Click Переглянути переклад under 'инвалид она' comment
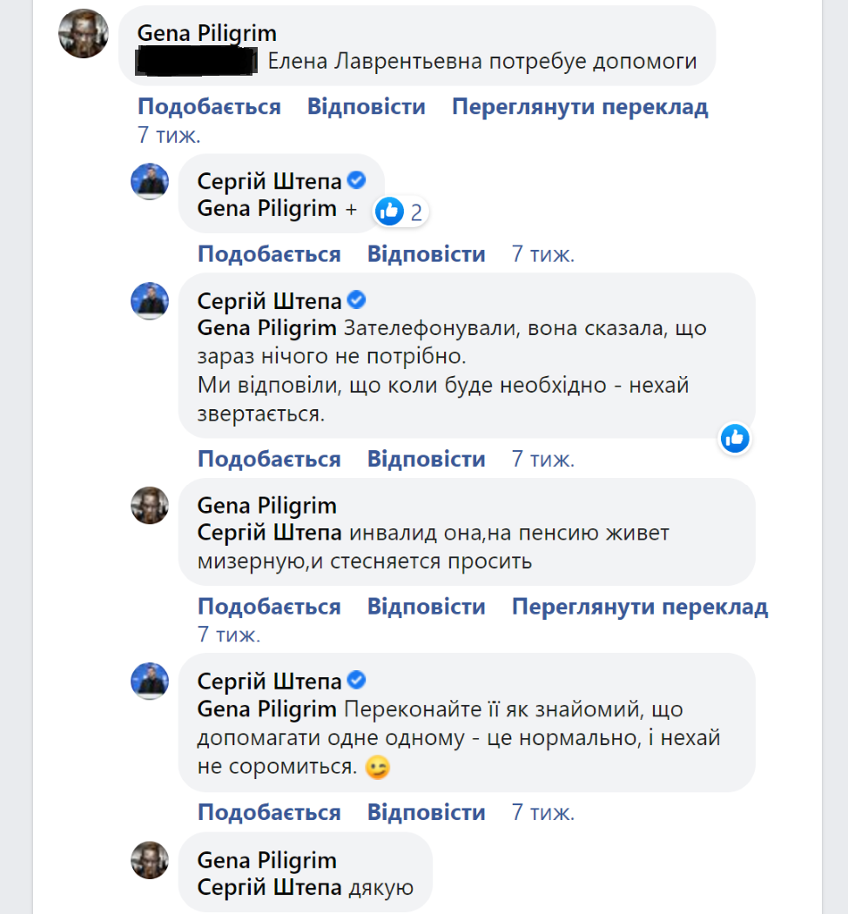Image resolution: width=848 pixels, height=914 pixels. click(639, 606)
